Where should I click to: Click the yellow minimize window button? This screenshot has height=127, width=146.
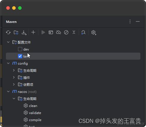[x=14, y=8]
